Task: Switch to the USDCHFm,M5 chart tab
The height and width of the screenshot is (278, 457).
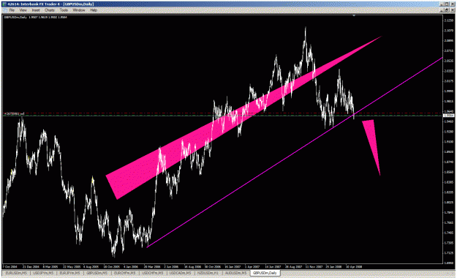Action: coord(152,273)
